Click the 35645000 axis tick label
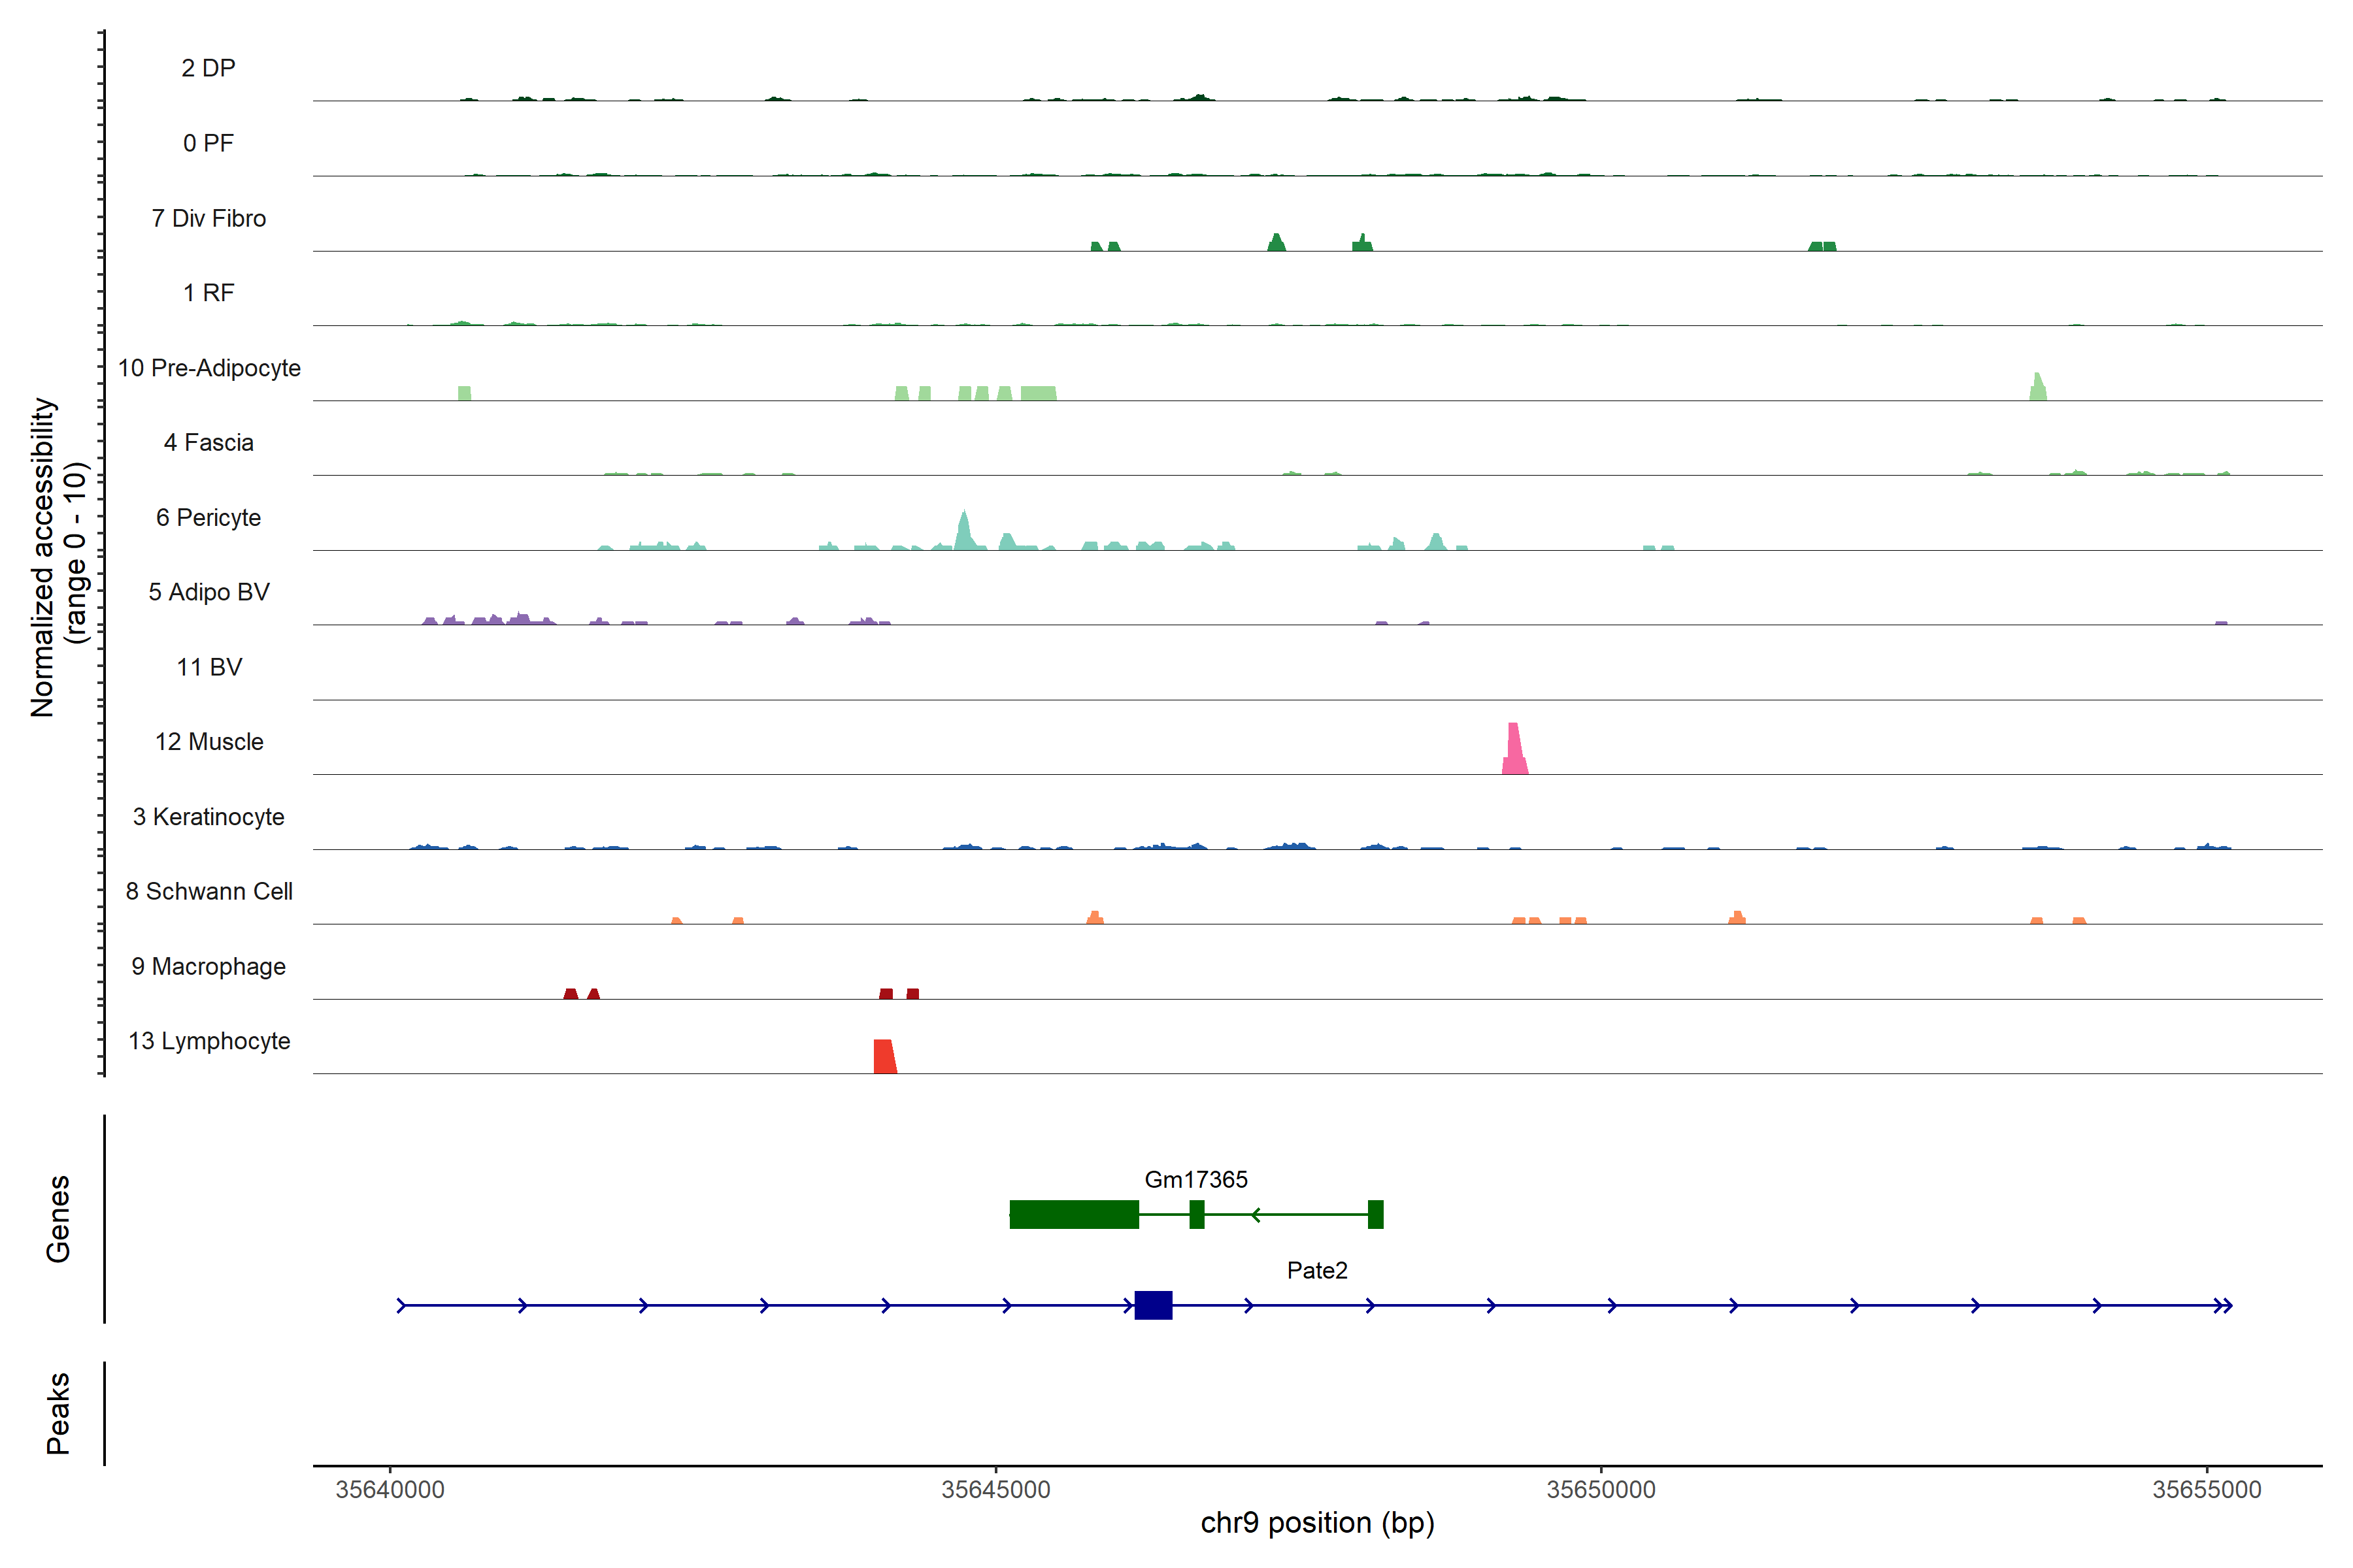 click(995, 1489)
